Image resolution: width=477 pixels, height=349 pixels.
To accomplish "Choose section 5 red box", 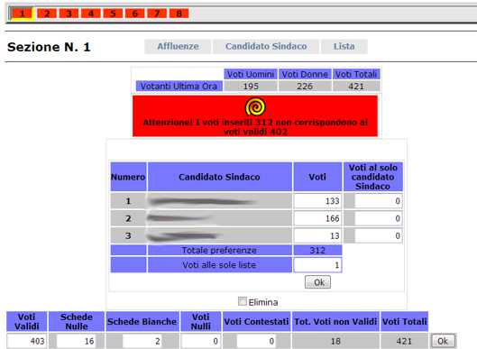I will click(x=113, y=14).
